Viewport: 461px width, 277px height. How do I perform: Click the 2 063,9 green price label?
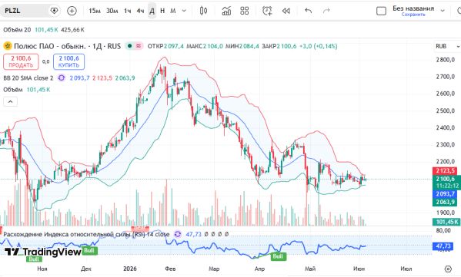(x=445, y=202)
